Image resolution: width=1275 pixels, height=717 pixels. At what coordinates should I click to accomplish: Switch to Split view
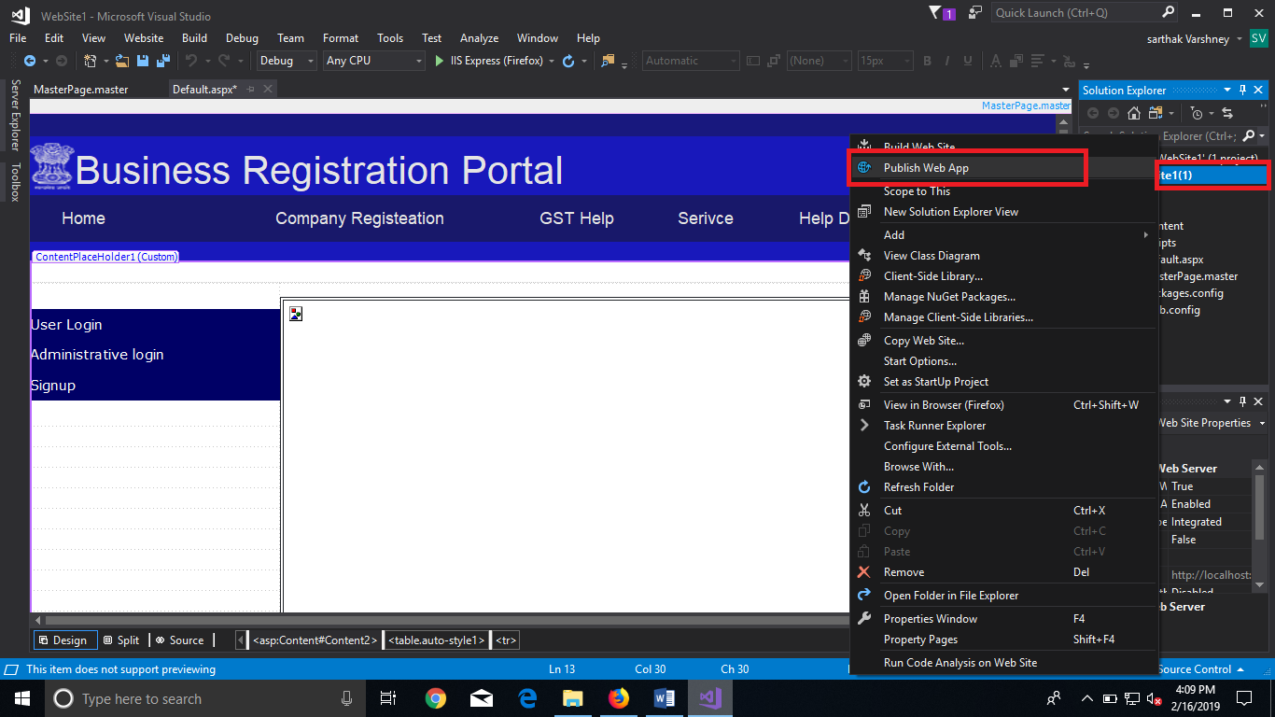pos(121,640)
